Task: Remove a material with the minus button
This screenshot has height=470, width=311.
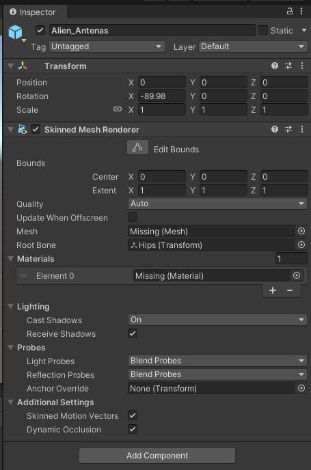Action: 289,290
